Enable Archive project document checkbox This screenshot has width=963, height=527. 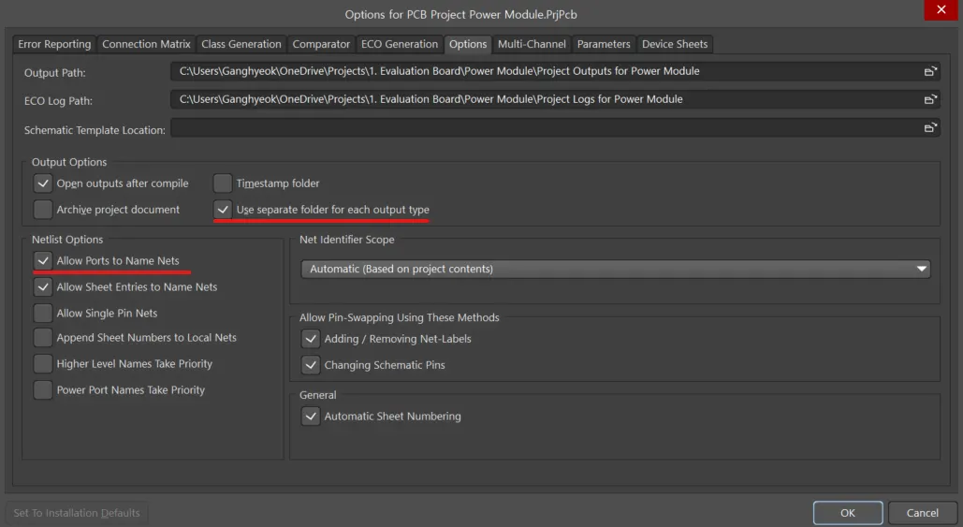click(x=43, y=210)
